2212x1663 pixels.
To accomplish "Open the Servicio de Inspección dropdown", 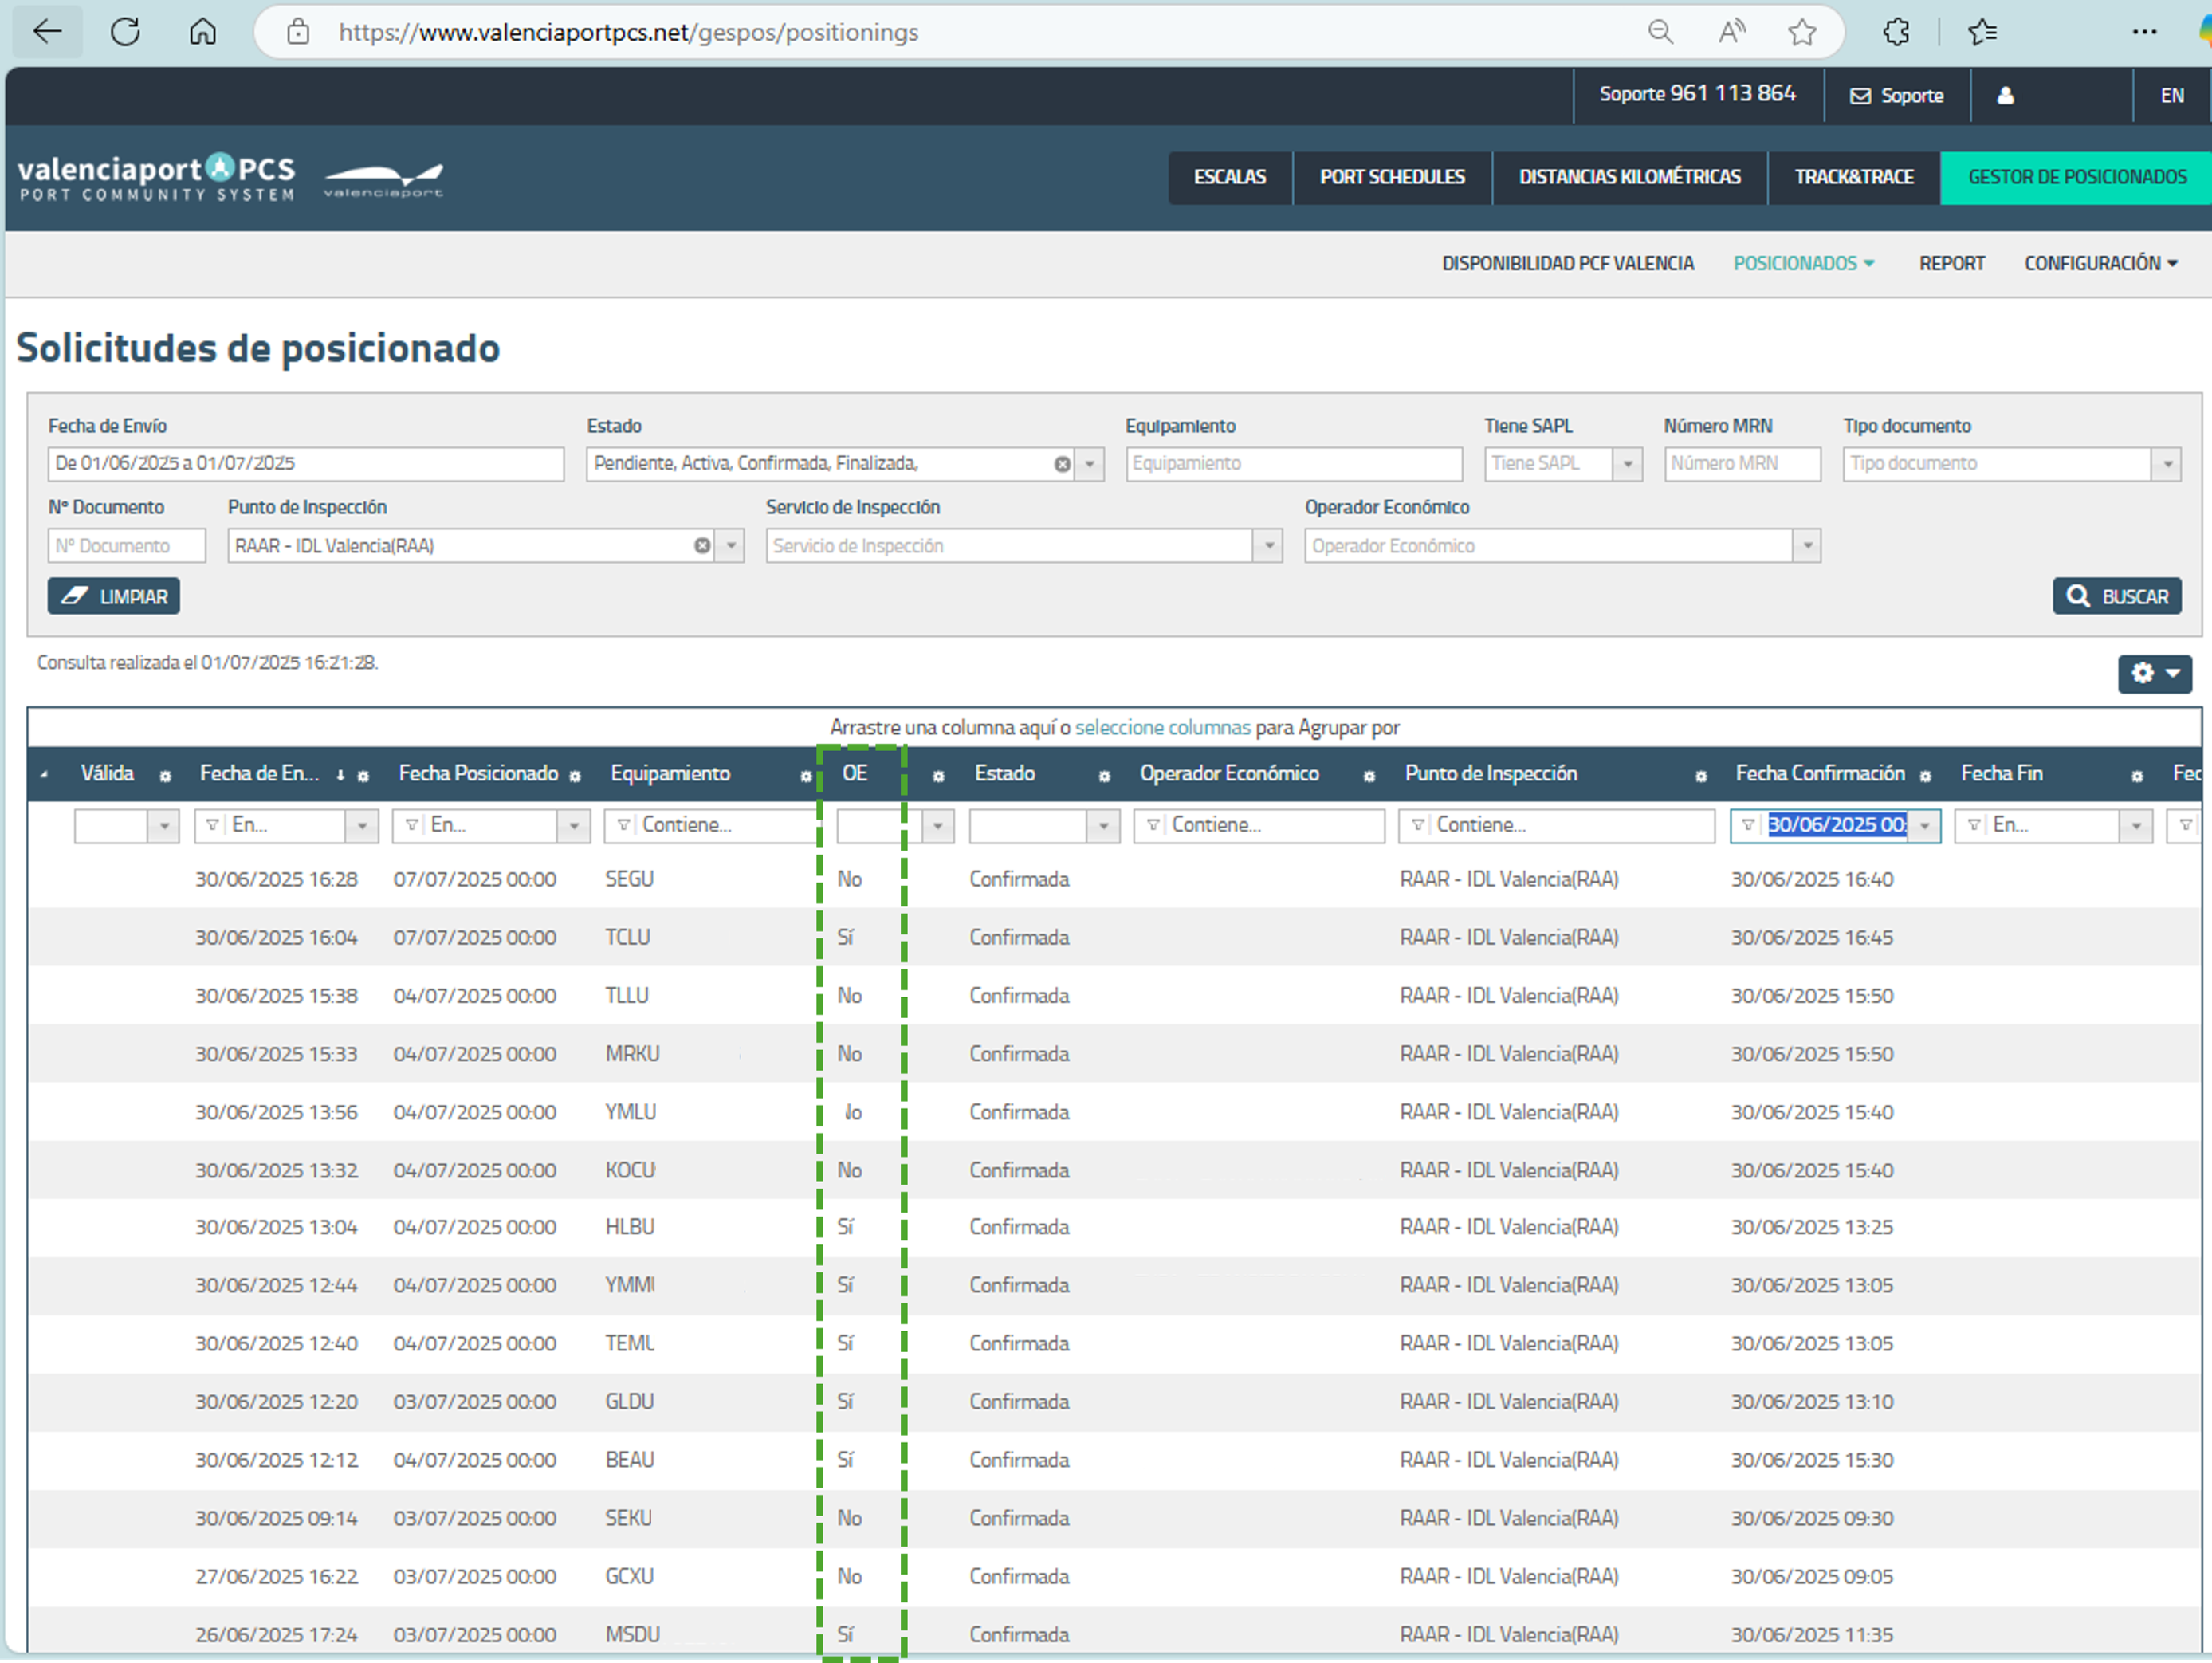I will click(1269, 546).
